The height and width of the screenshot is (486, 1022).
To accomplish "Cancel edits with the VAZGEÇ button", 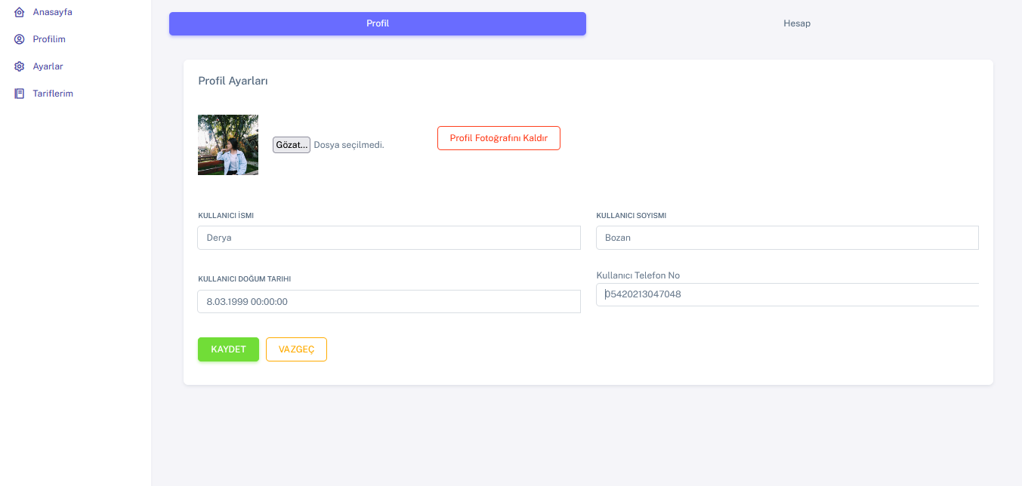I will pyautogui.click(x=296, y=349).
